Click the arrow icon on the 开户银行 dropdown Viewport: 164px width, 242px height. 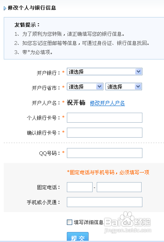(x=138, y=72)
